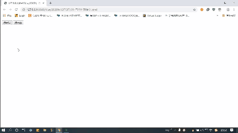Open the volume tray control

202,130
